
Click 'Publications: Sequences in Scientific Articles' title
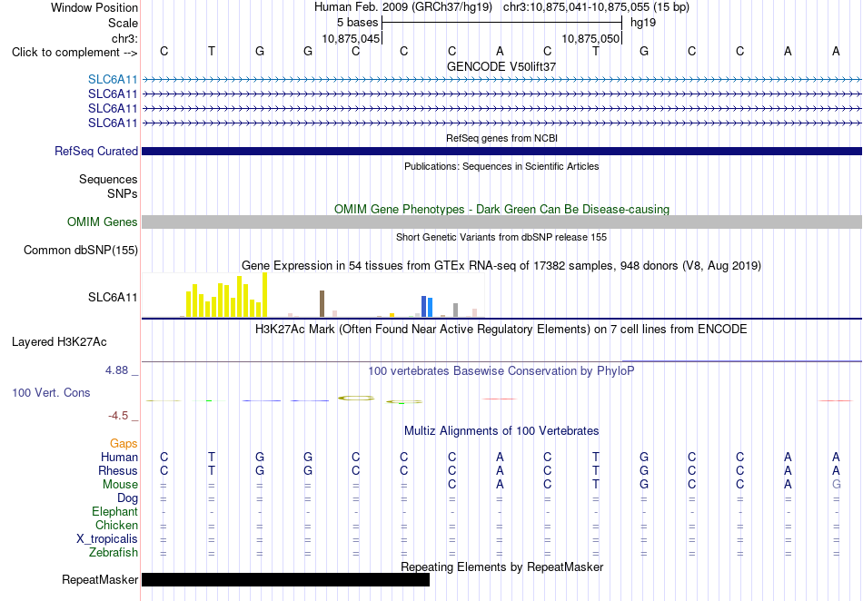click(501, 167)
